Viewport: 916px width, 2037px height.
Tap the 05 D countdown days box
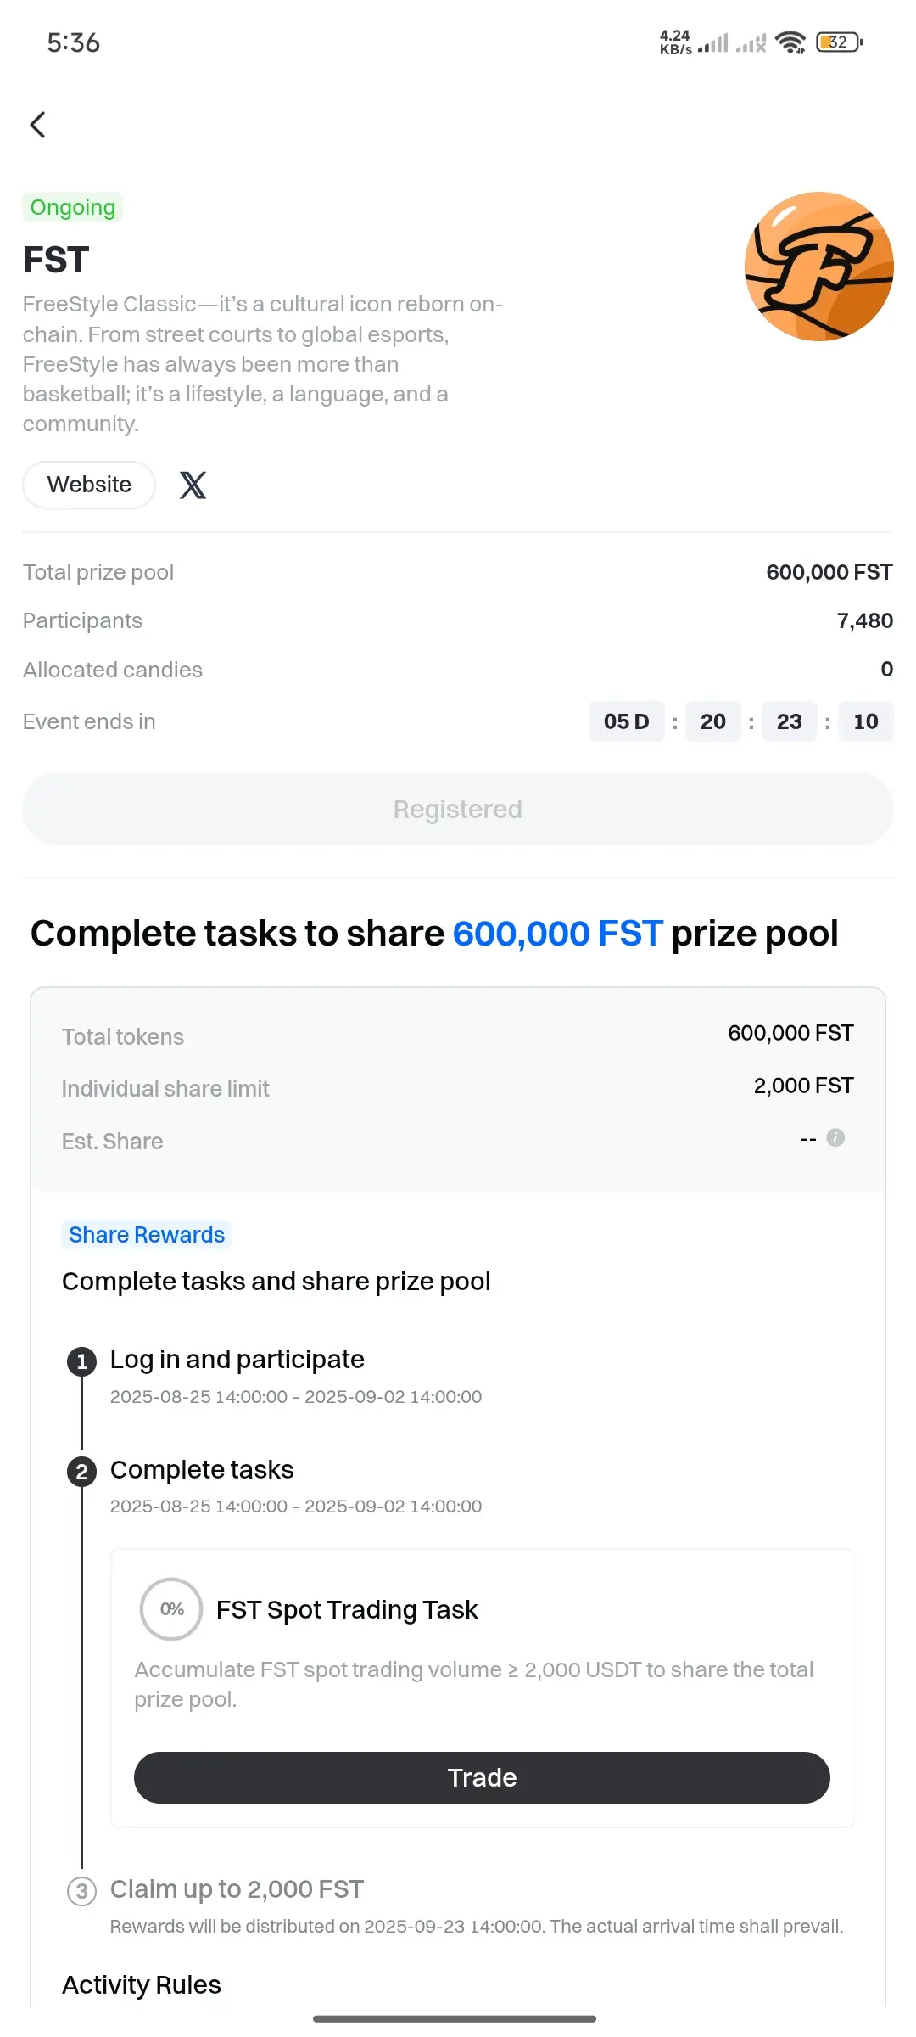pyautogui.click(x=627, y=721)
